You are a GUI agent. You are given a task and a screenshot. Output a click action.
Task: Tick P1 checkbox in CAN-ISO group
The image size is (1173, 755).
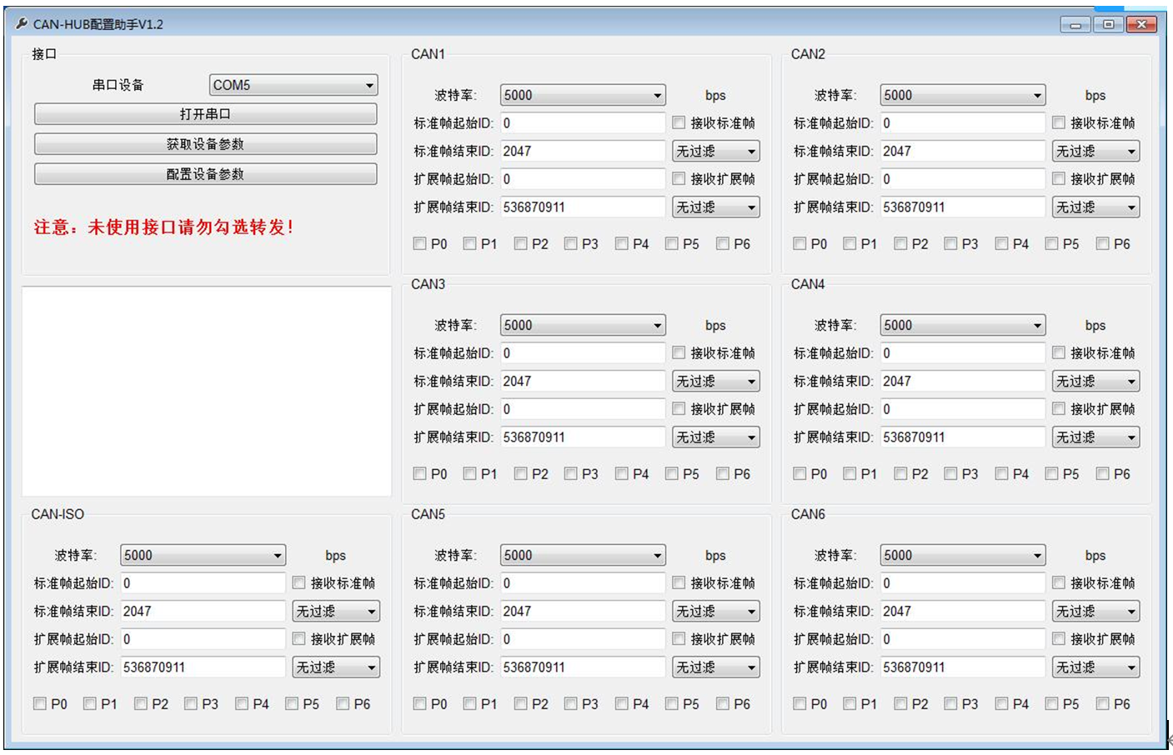[89, 703]
